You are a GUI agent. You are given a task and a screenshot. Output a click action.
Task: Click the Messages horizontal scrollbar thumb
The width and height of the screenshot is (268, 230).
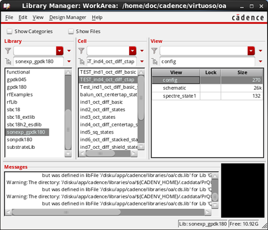(x=66, y=212)
